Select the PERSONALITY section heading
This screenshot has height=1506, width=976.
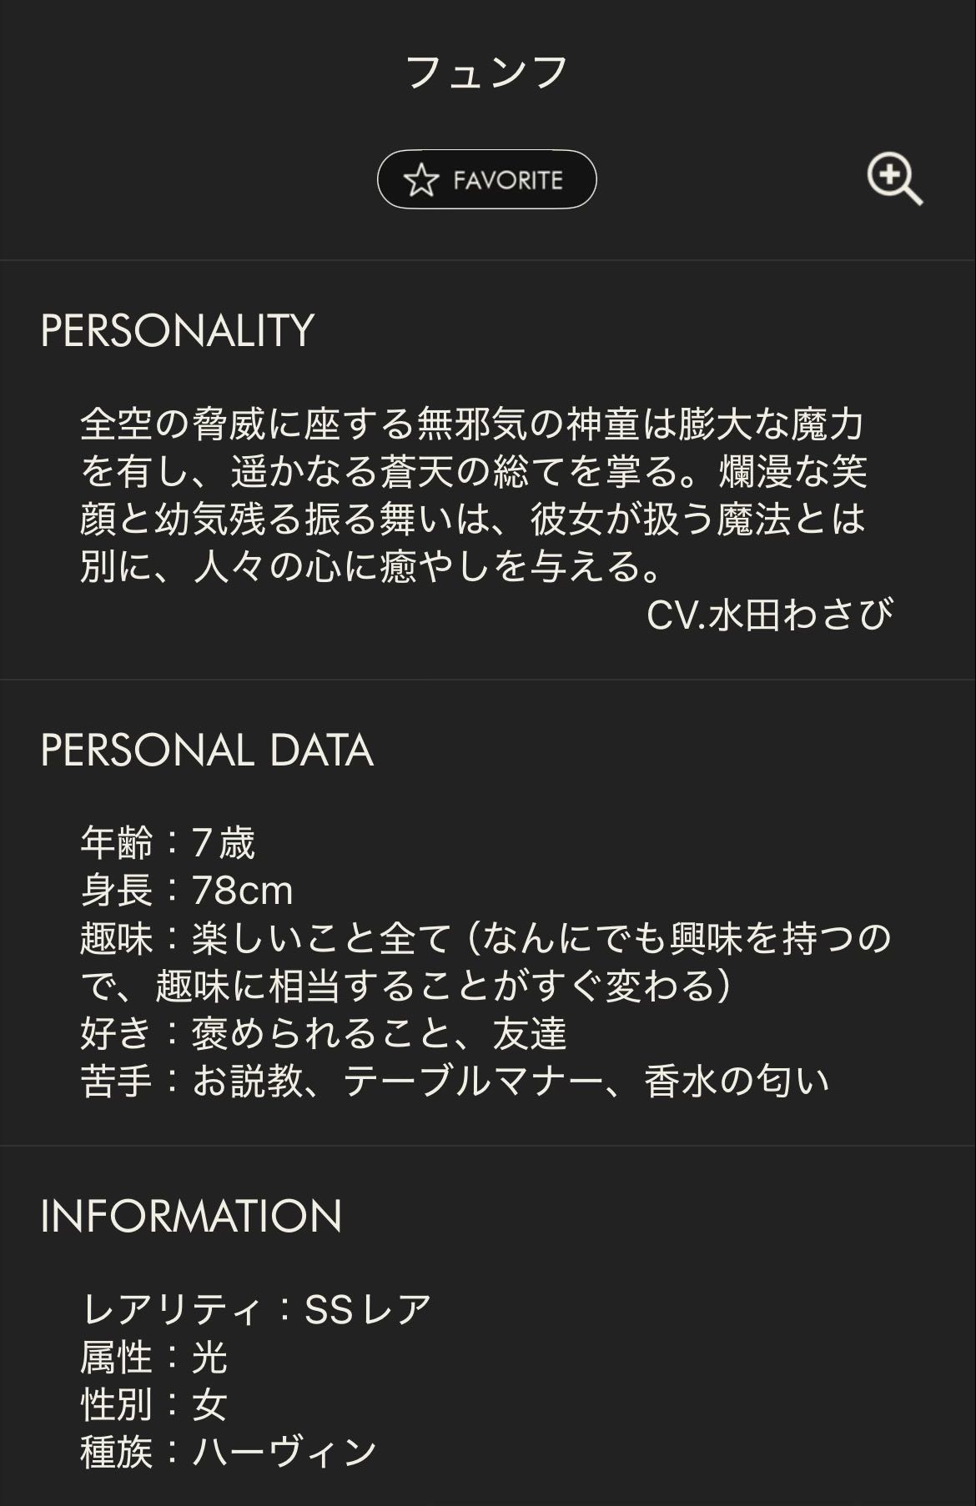point(177,330)
